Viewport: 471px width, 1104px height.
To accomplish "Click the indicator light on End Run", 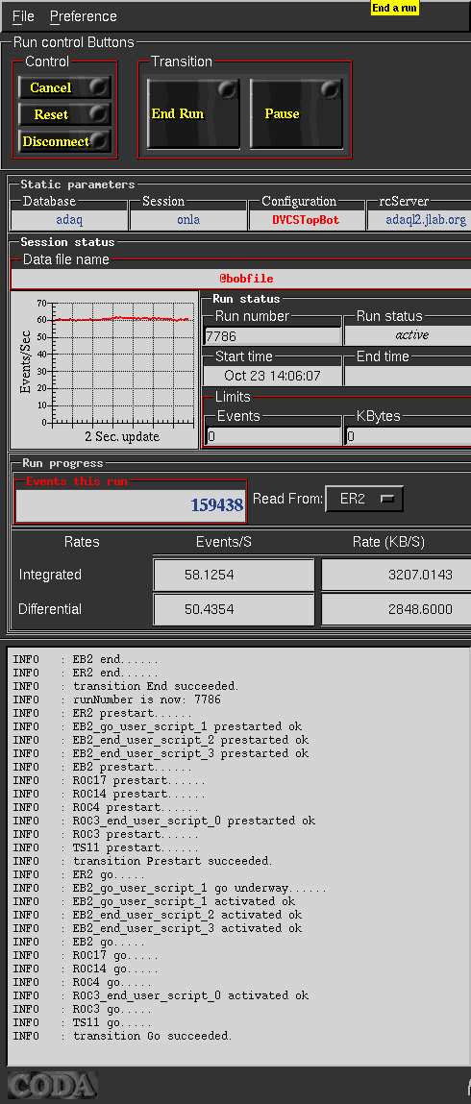I will tap(227, 90).
